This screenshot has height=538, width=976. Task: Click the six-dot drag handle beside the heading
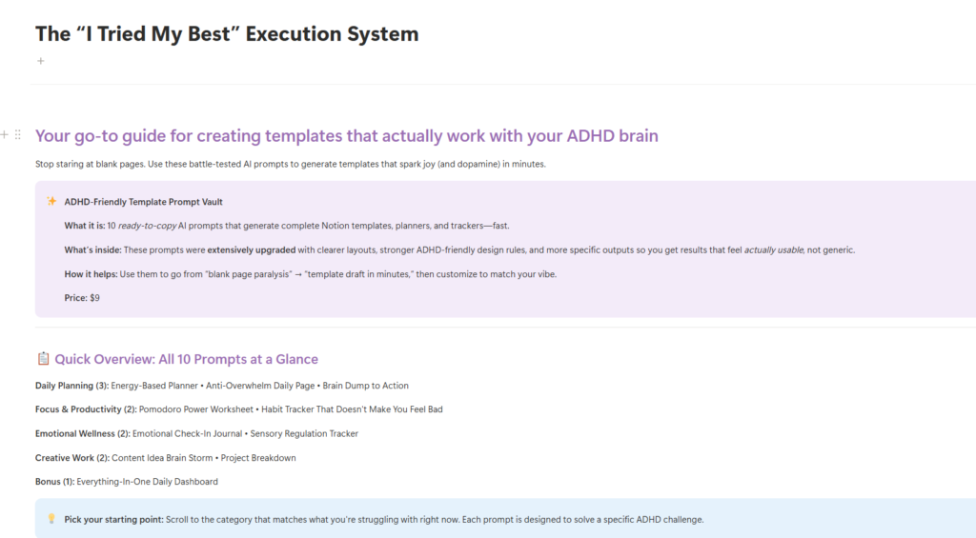click(18, 134)
